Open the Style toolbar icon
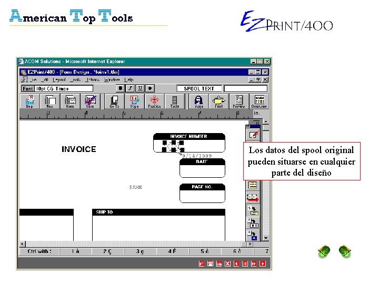 click(134, 101)
